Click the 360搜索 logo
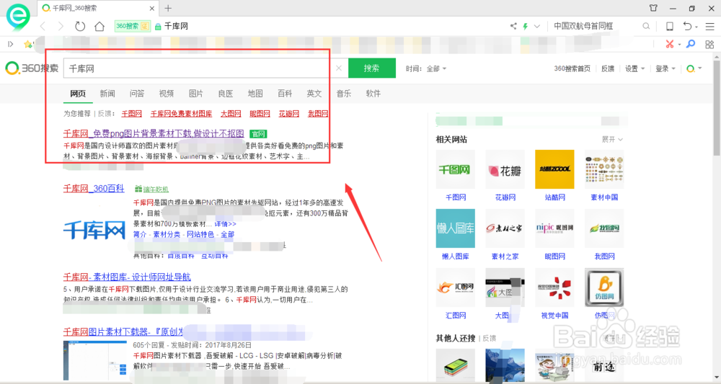 click(x=32, y=68)
